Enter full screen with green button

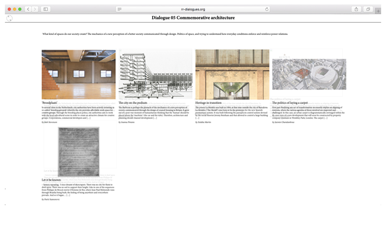coord(20,9)
